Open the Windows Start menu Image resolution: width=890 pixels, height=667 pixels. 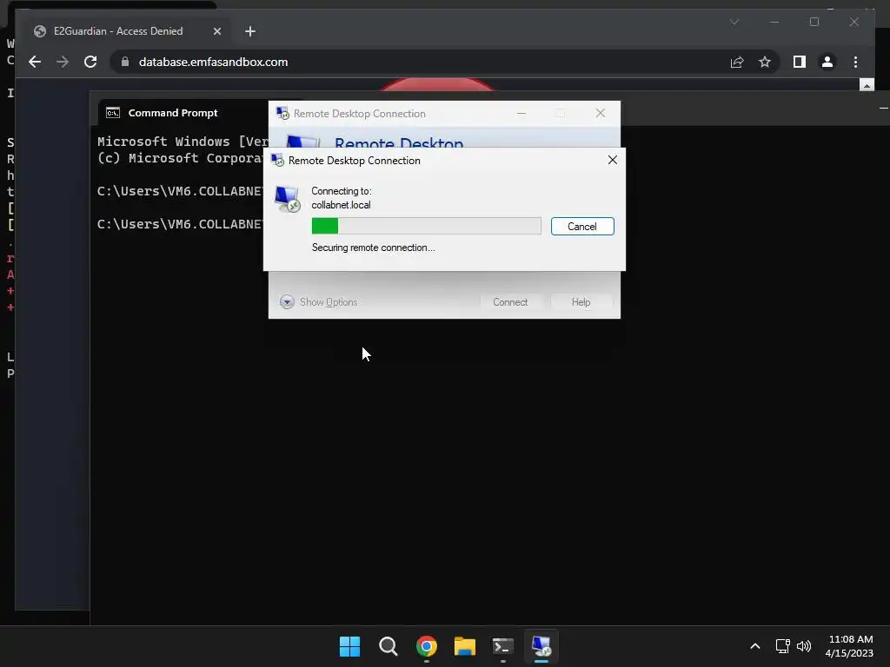[349, 646]
